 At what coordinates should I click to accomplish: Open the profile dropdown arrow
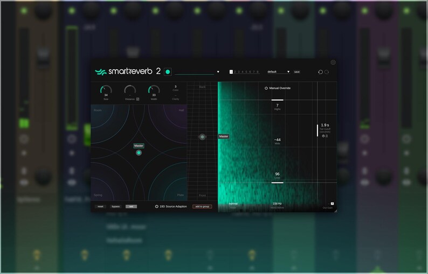click(218, 72)
